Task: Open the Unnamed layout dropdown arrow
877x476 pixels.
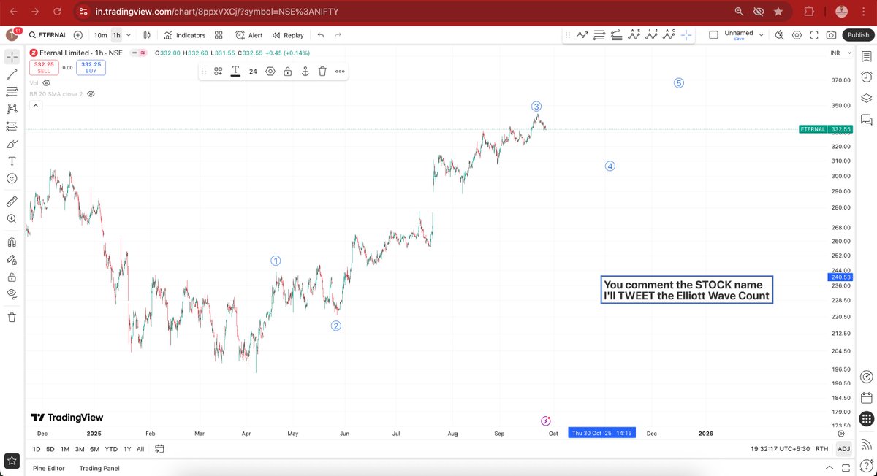Action: coord(761,34)
